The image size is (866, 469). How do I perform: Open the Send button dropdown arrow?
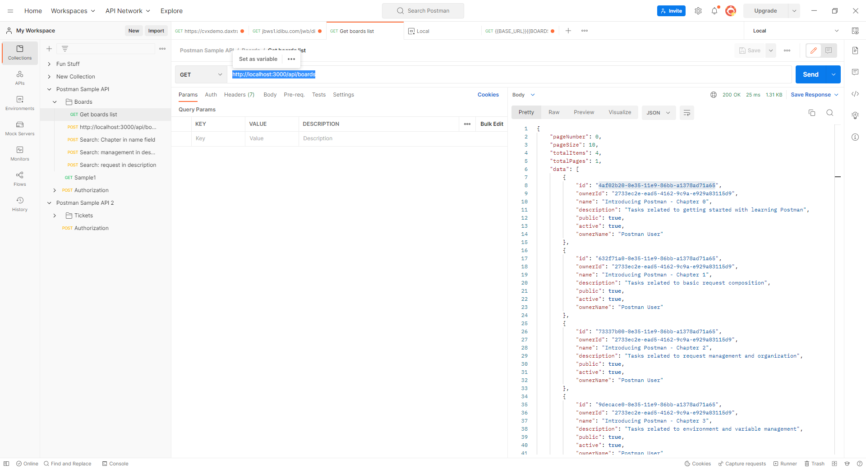click(834, 75)
